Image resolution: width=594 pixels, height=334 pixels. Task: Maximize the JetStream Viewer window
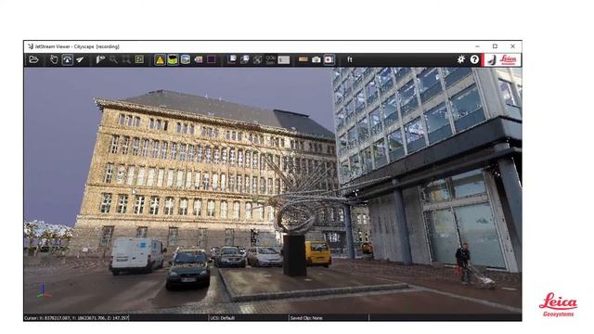(x=495, y=46)
